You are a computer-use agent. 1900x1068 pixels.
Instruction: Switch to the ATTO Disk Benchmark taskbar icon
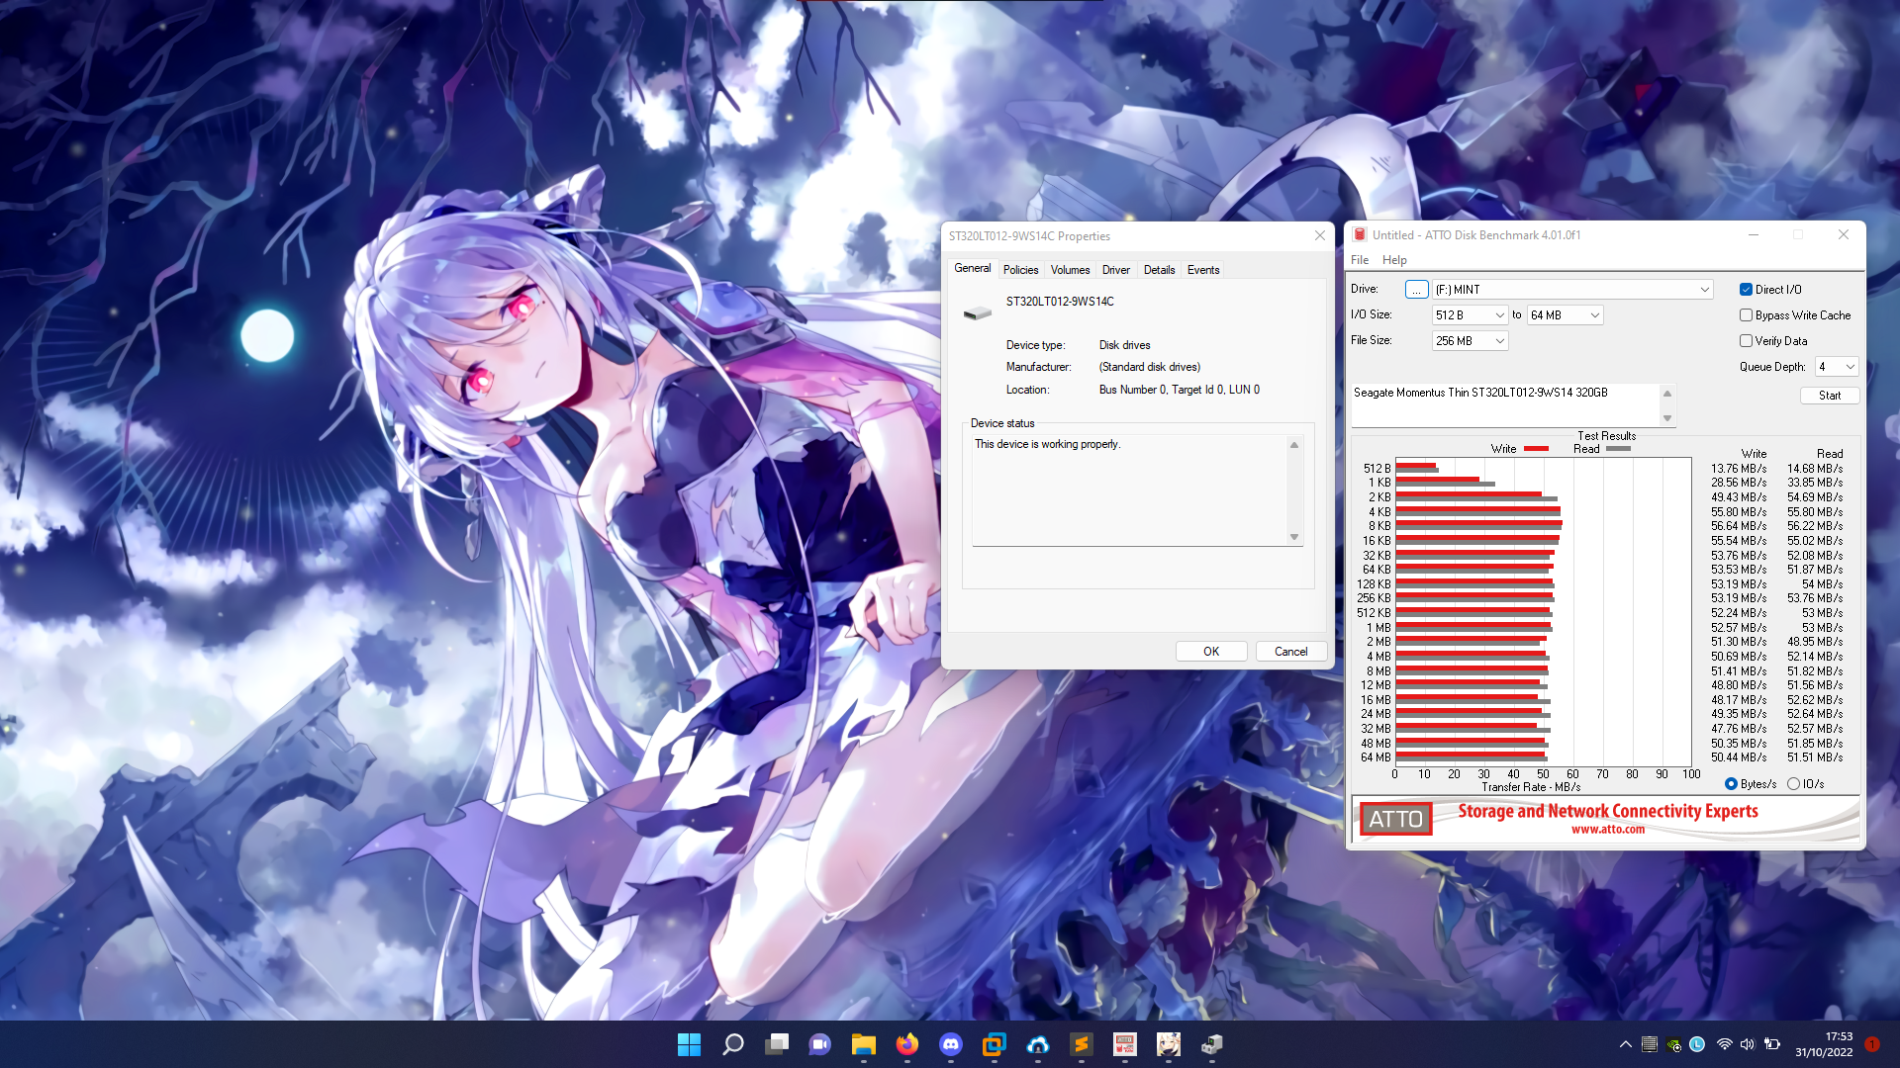1125,1044
